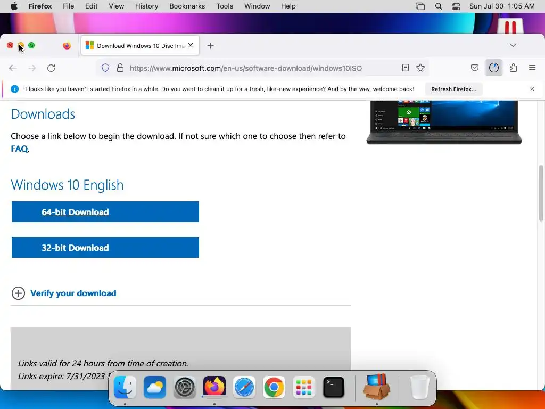Go back to the previous page

click(x=13, y=68)
